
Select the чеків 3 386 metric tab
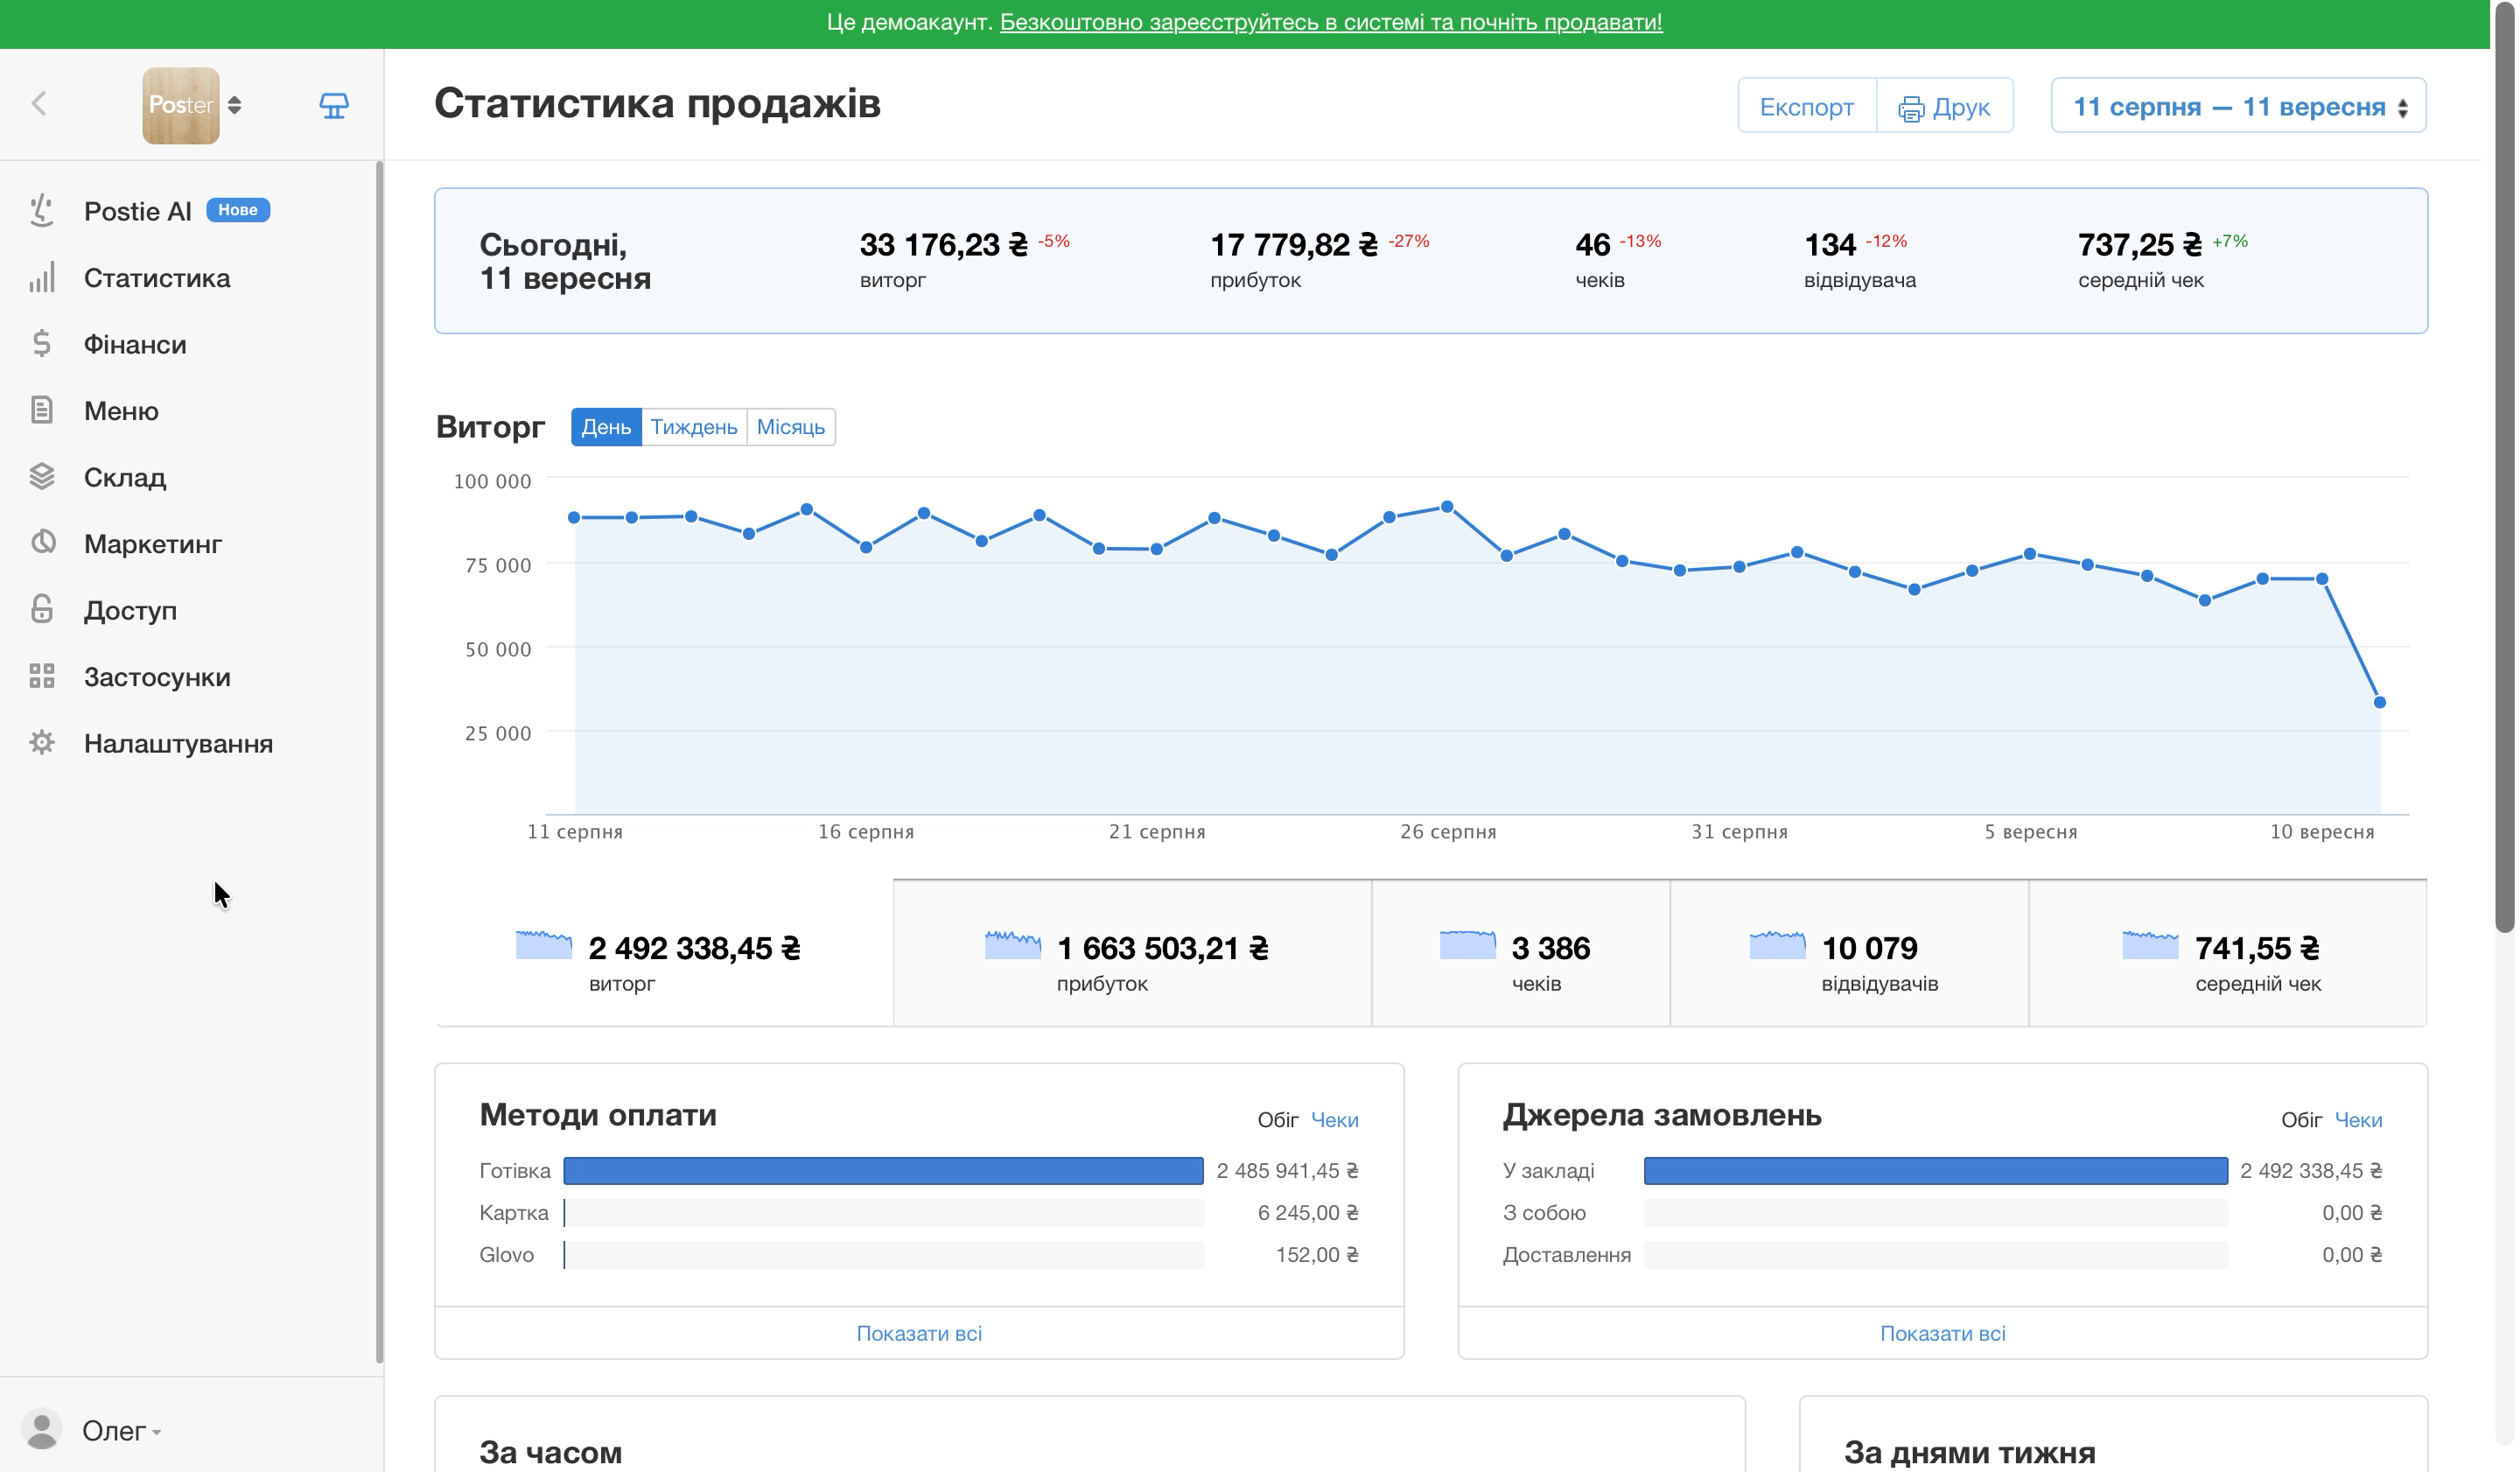(1521, 953)
